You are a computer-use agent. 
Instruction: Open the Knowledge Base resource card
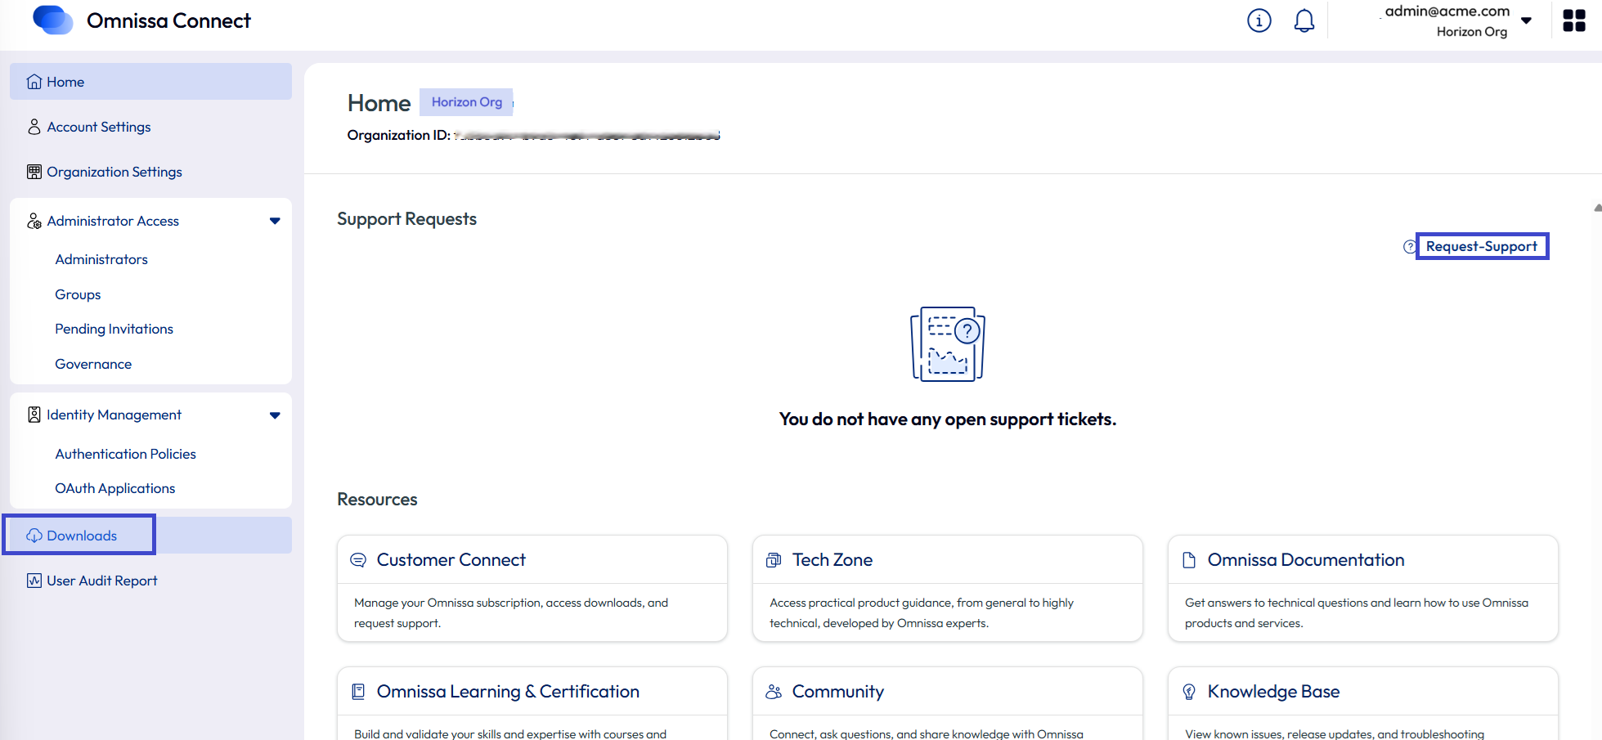(x=1363, y=703)
